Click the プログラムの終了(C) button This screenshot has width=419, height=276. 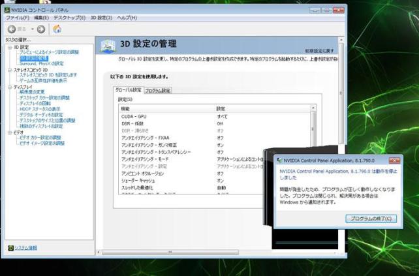click(371, 219)
